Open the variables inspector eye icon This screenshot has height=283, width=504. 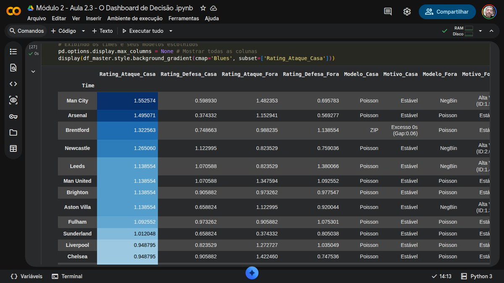(x=13, y=100)
